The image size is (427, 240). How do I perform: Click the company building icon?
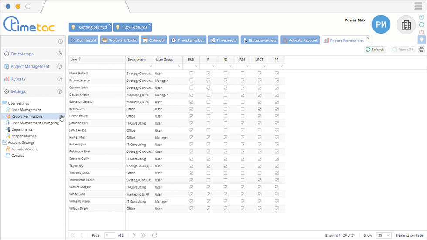[406, 25]
